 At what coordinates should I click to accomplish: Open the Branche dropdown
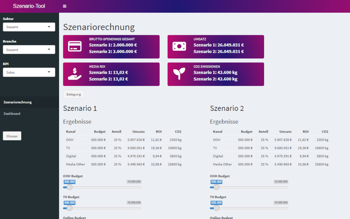[29, 49]
